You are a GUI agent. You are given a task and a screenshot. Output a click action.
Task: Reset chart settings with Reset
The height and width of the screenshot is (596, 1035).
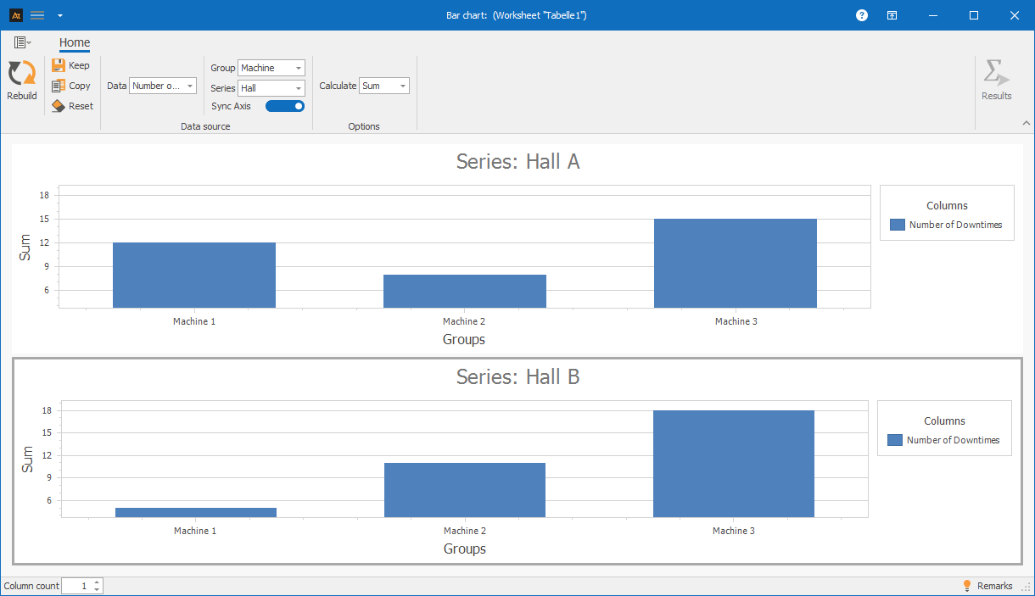[71, 106]
